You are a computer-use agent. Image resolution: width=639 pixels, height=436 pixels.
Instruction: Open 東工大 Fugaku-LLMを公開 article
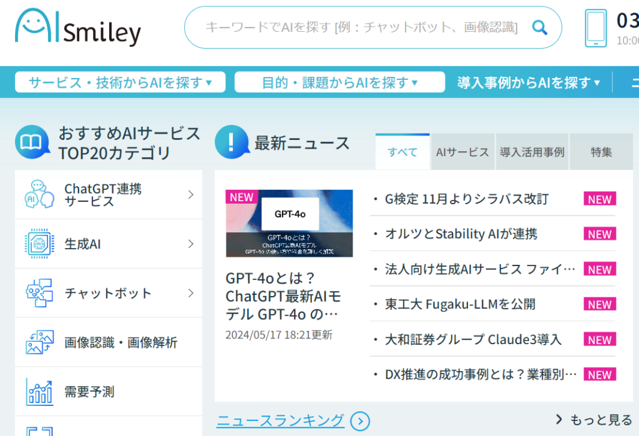click(460, 304)
